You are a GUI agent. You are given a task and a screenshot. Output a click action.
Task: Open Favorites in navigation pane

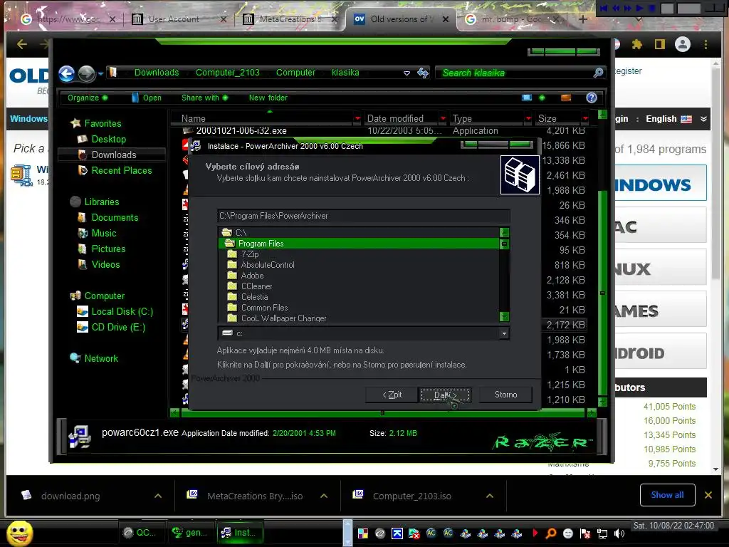103,124
